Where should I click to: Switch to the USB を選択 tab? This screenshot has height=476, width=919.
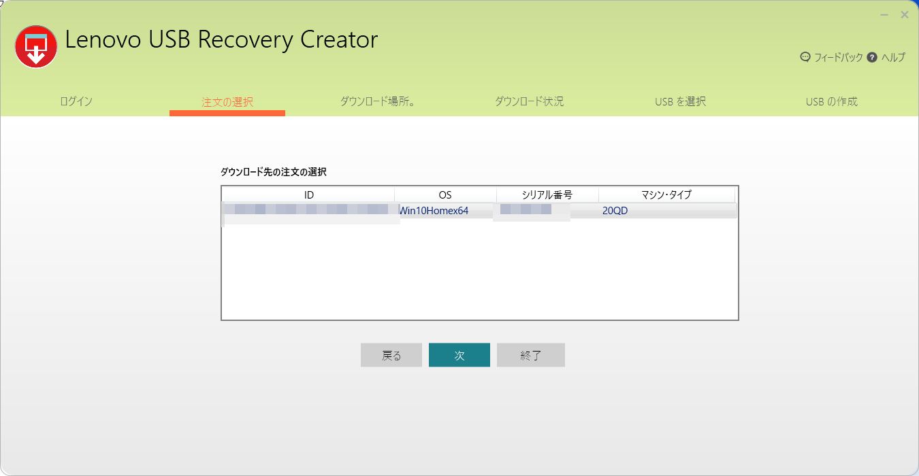pyautogui.click(x=681, y=102)
